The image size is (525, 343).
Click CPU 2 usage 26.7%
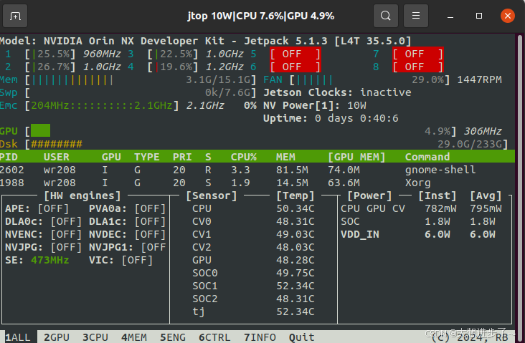(x=54, y=67)
